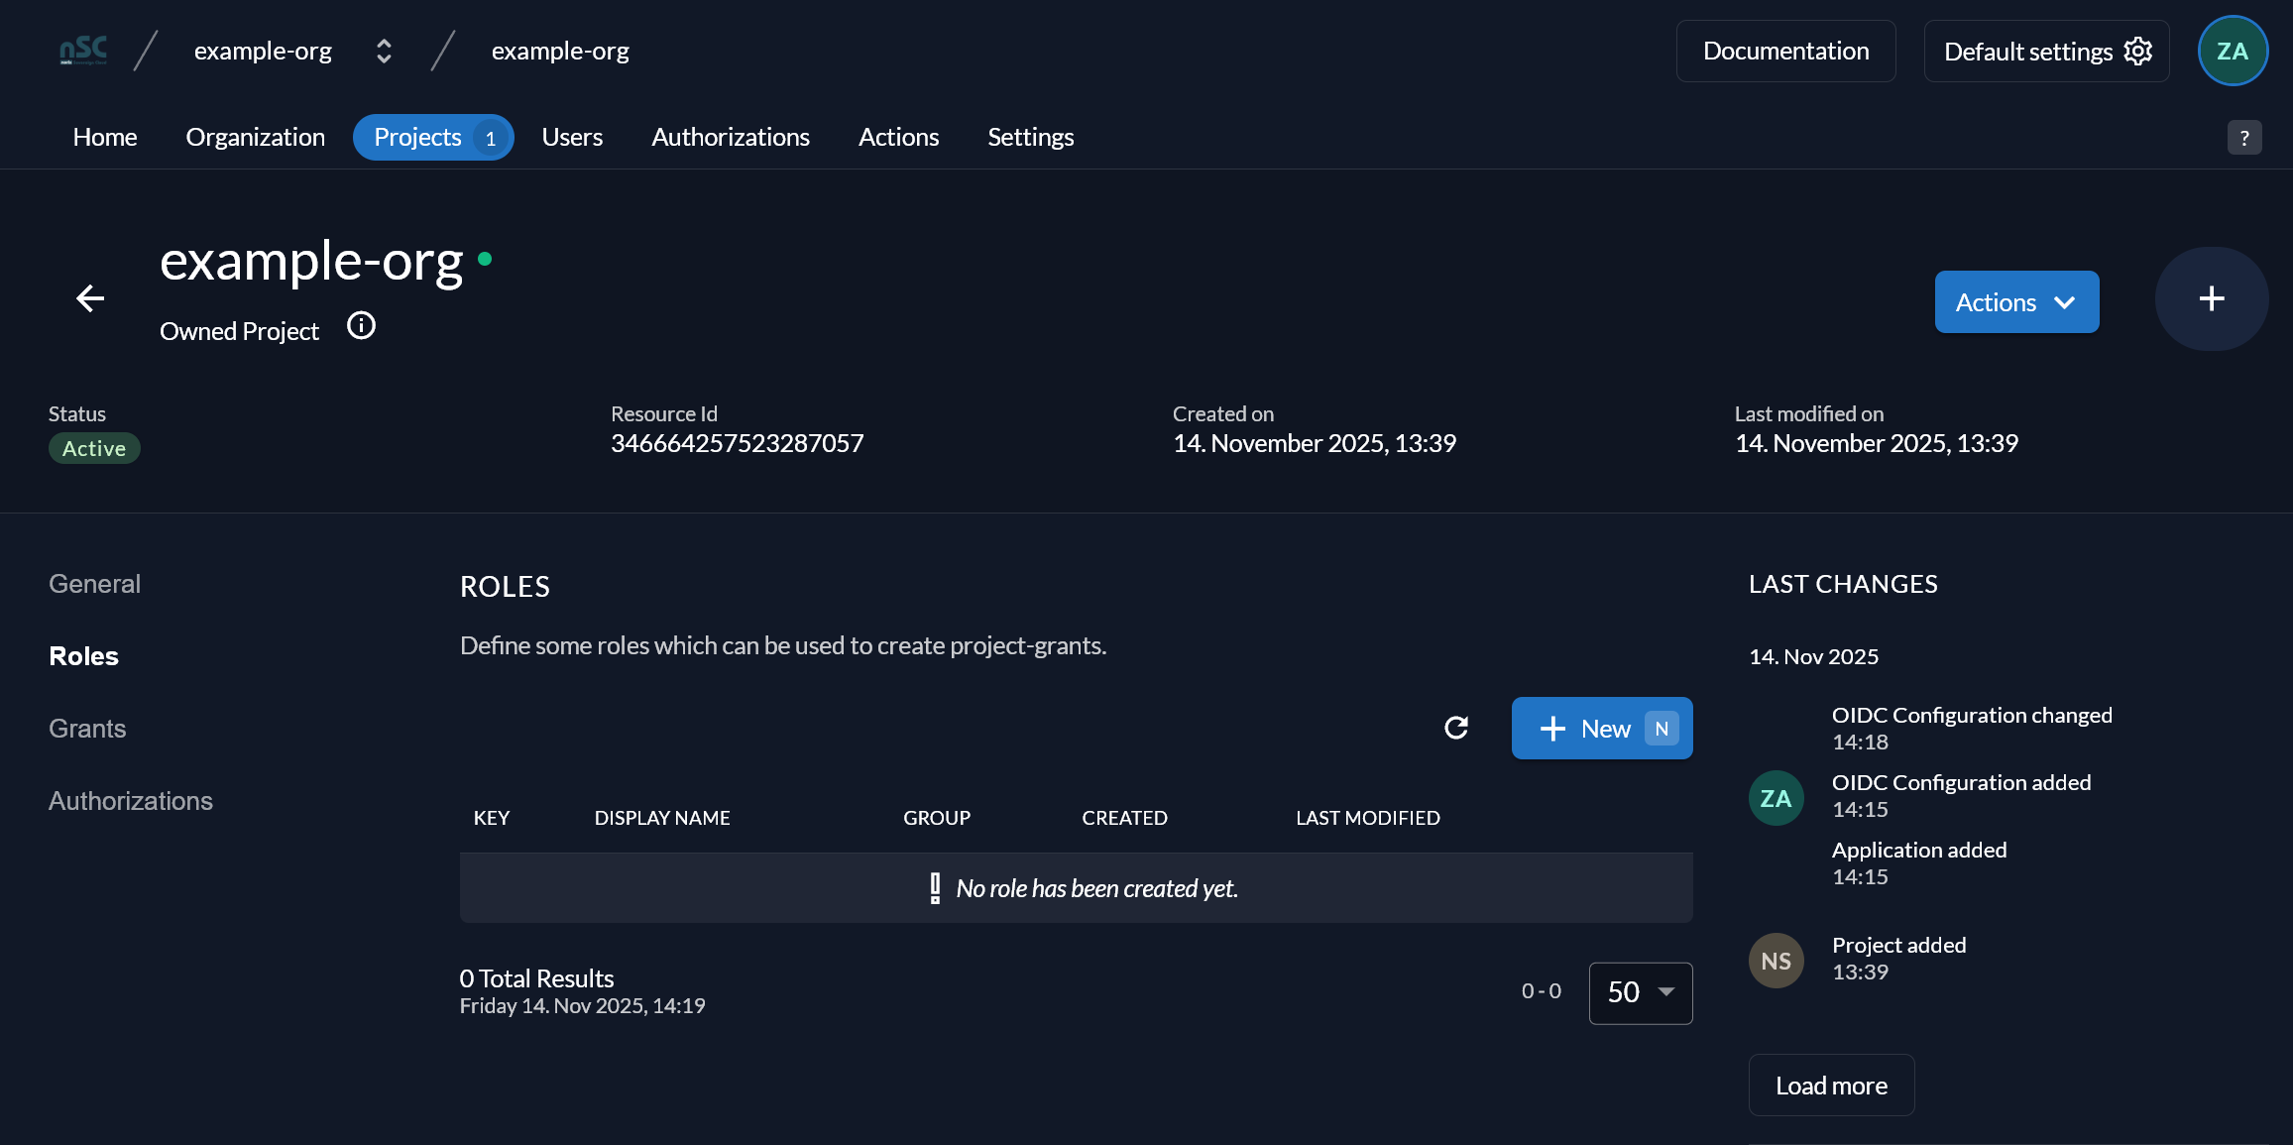Click the gear icon in Default settings
Image resolution: width=2293 pixels, height=1145 pixels.
point(2138,52)
